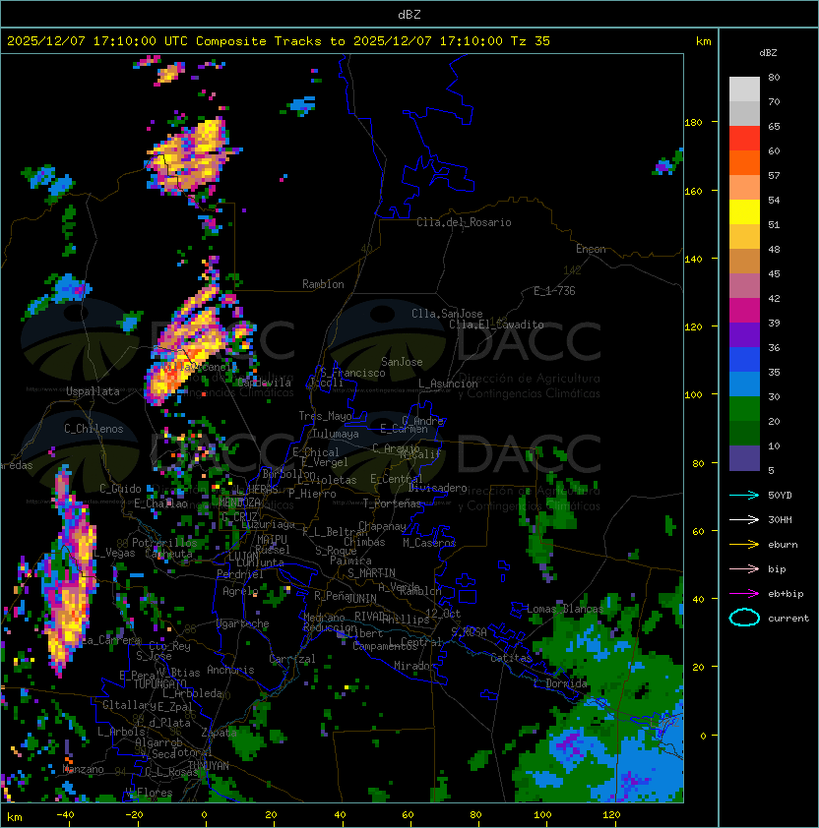Pick the royal blue 35-36 dBZ swatch
The width and height of the screenshot is (819, 828).
(744, 360)
